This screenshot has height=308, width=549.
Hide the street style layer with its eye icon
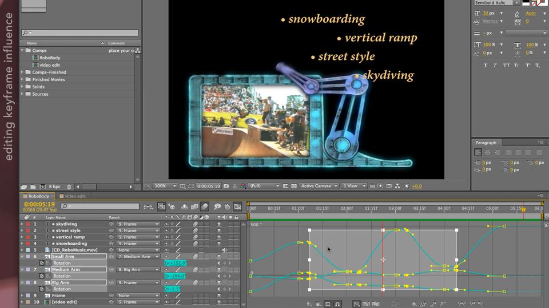[x=219, y=231]
